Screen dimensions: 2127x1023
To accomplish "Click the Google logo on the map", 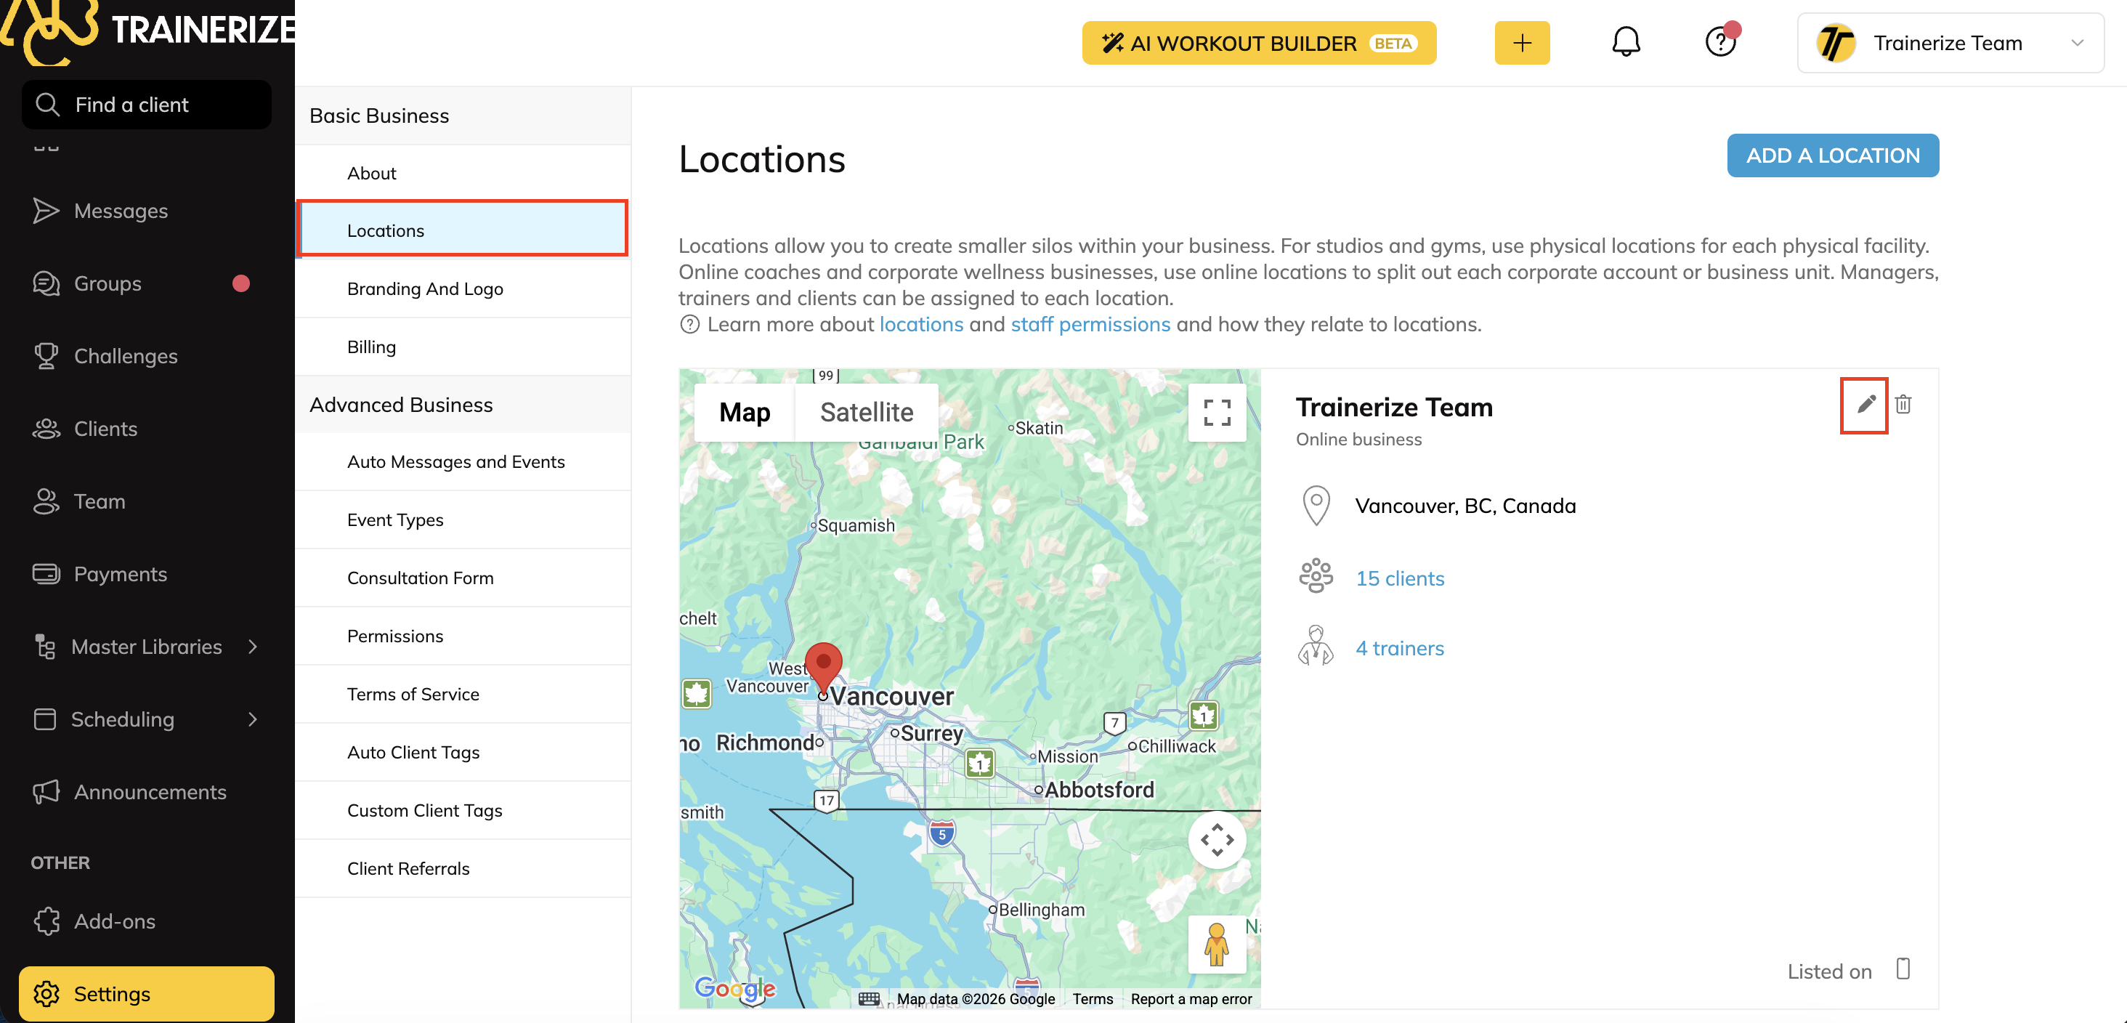I will coord(735,988).
